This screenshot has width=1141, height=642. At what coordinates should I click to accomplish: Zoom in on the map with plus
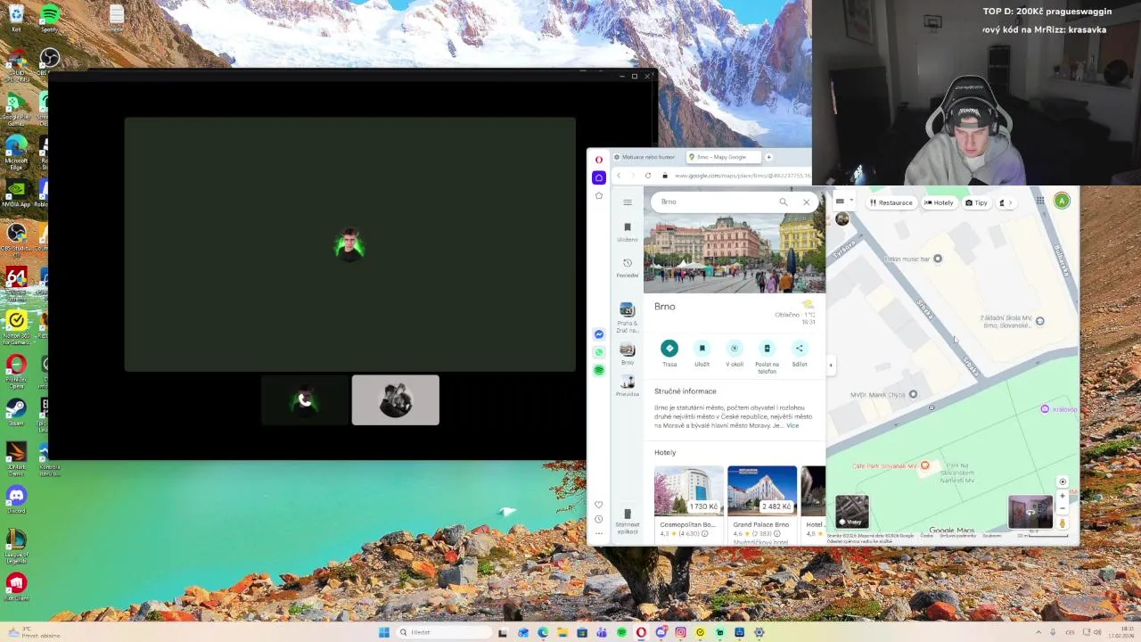point(1062,496)
